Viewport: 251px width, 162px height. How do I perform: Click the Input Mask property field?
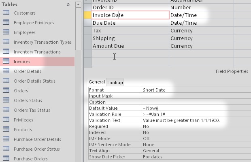click(182, 96)
